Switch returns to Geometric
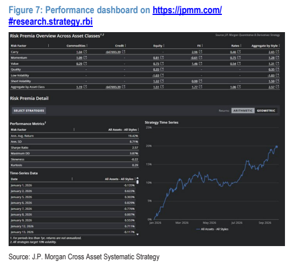293x265 pixels. (266, 111)
